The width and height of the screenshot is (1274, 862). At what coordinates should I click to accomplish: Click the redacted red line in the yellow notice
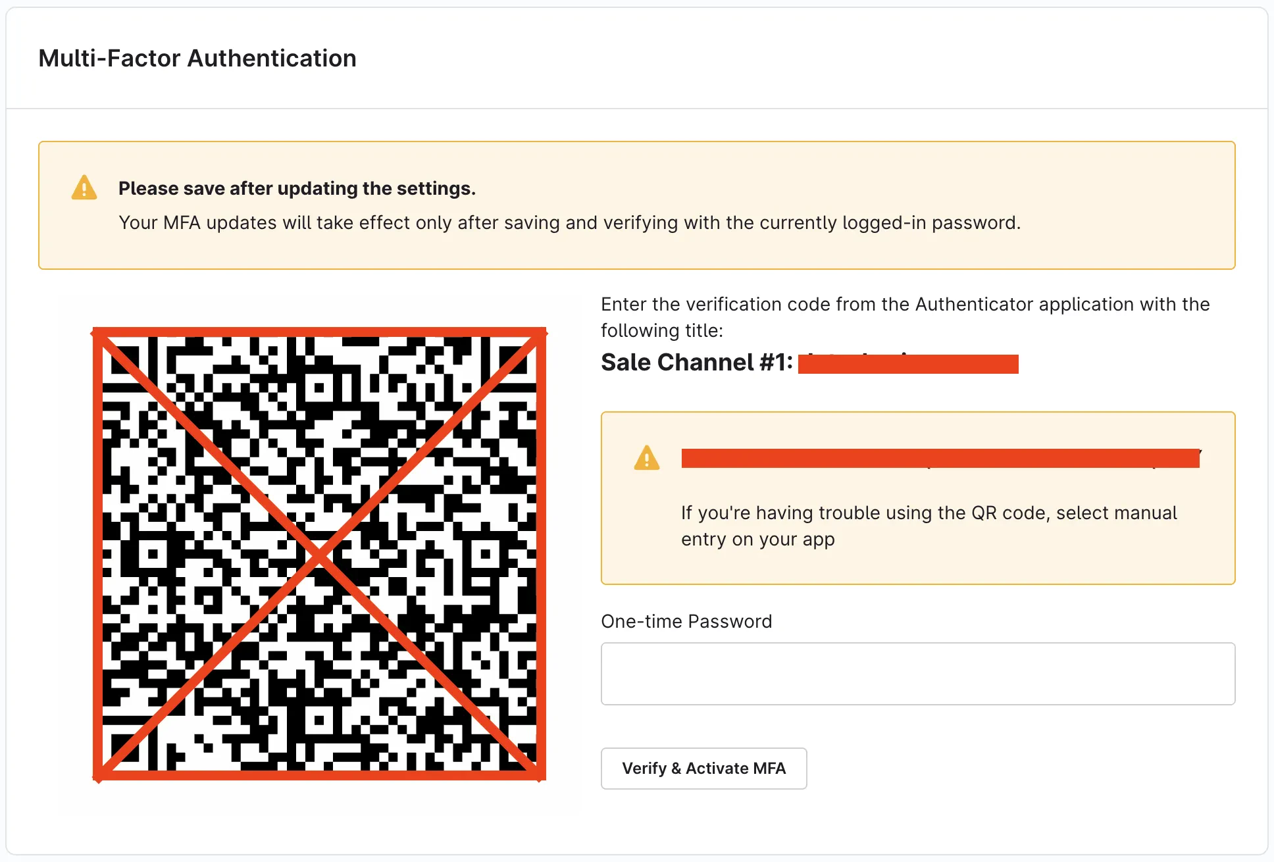click(x=940, y=458)
